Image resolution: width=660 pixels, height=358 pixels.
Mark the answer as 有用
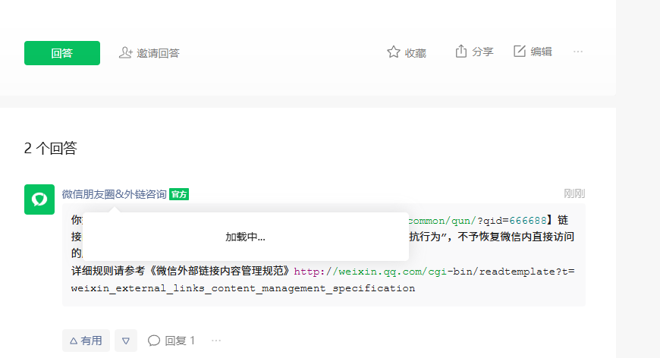pos(86,341)
